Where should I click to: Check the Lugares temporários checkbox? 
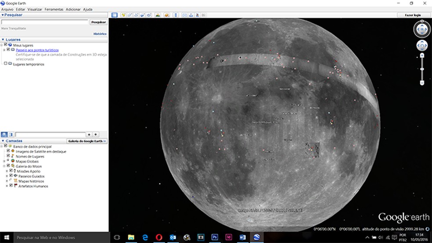click(x=6, y=64)
